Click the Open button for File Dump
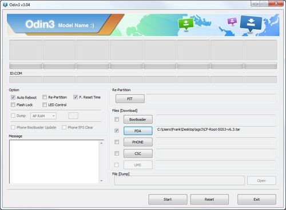286x210 pixels. coord(261,180)
